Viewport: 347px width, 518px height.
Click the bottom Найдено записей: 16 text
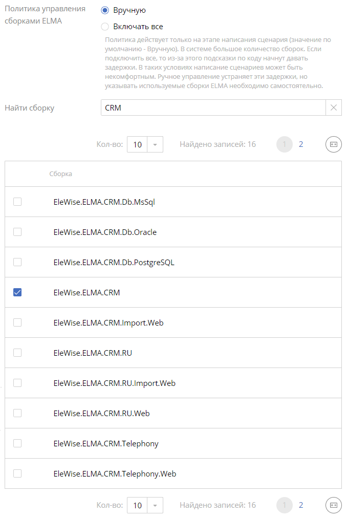tap(218, 505)
